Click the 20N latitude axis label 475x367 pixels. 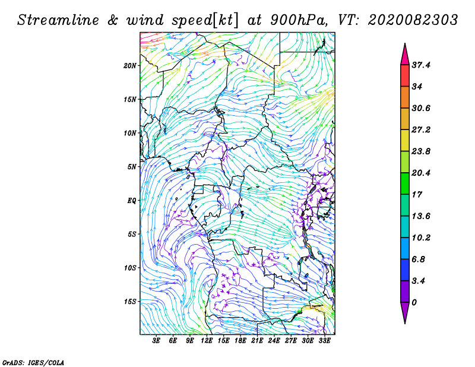[x=130, y=65]
